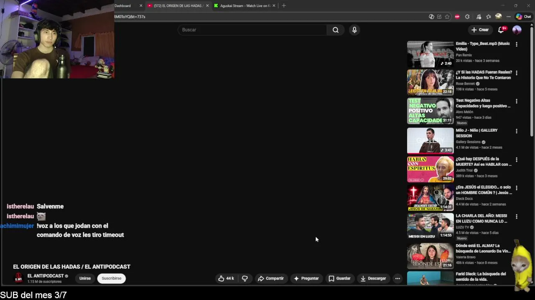Viewport: 535px width, 300px height.
Task: Click the Descargar download button
Action: click(x=373, y=278)
